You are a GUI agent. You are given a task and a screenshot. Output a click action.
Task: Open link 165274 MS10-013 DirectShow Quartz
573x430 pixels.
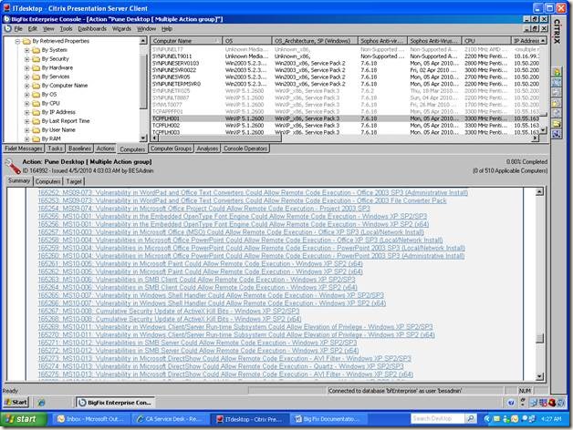click(221, 366)
